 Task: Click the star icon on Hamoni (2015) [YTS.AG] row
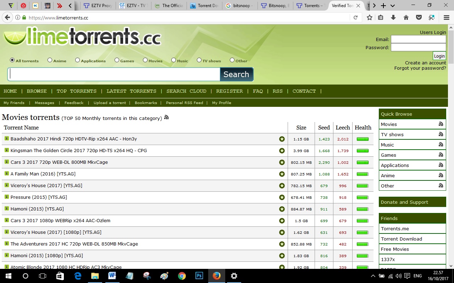pyautogui.click(x=282, y=209)
